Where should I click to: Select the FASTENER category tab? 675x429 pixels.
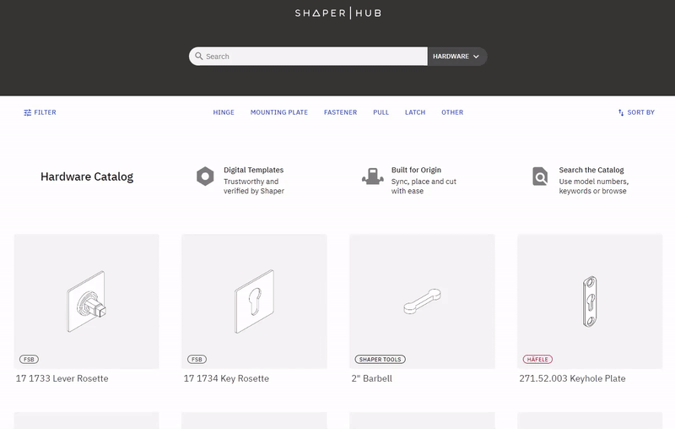point(341,112)
